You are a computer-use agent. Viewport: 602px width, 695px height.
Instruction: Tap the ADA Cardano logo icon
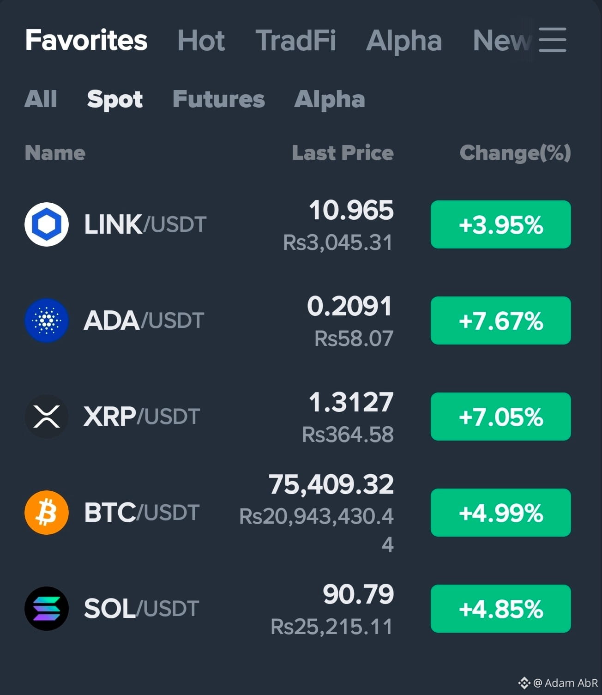47,320
